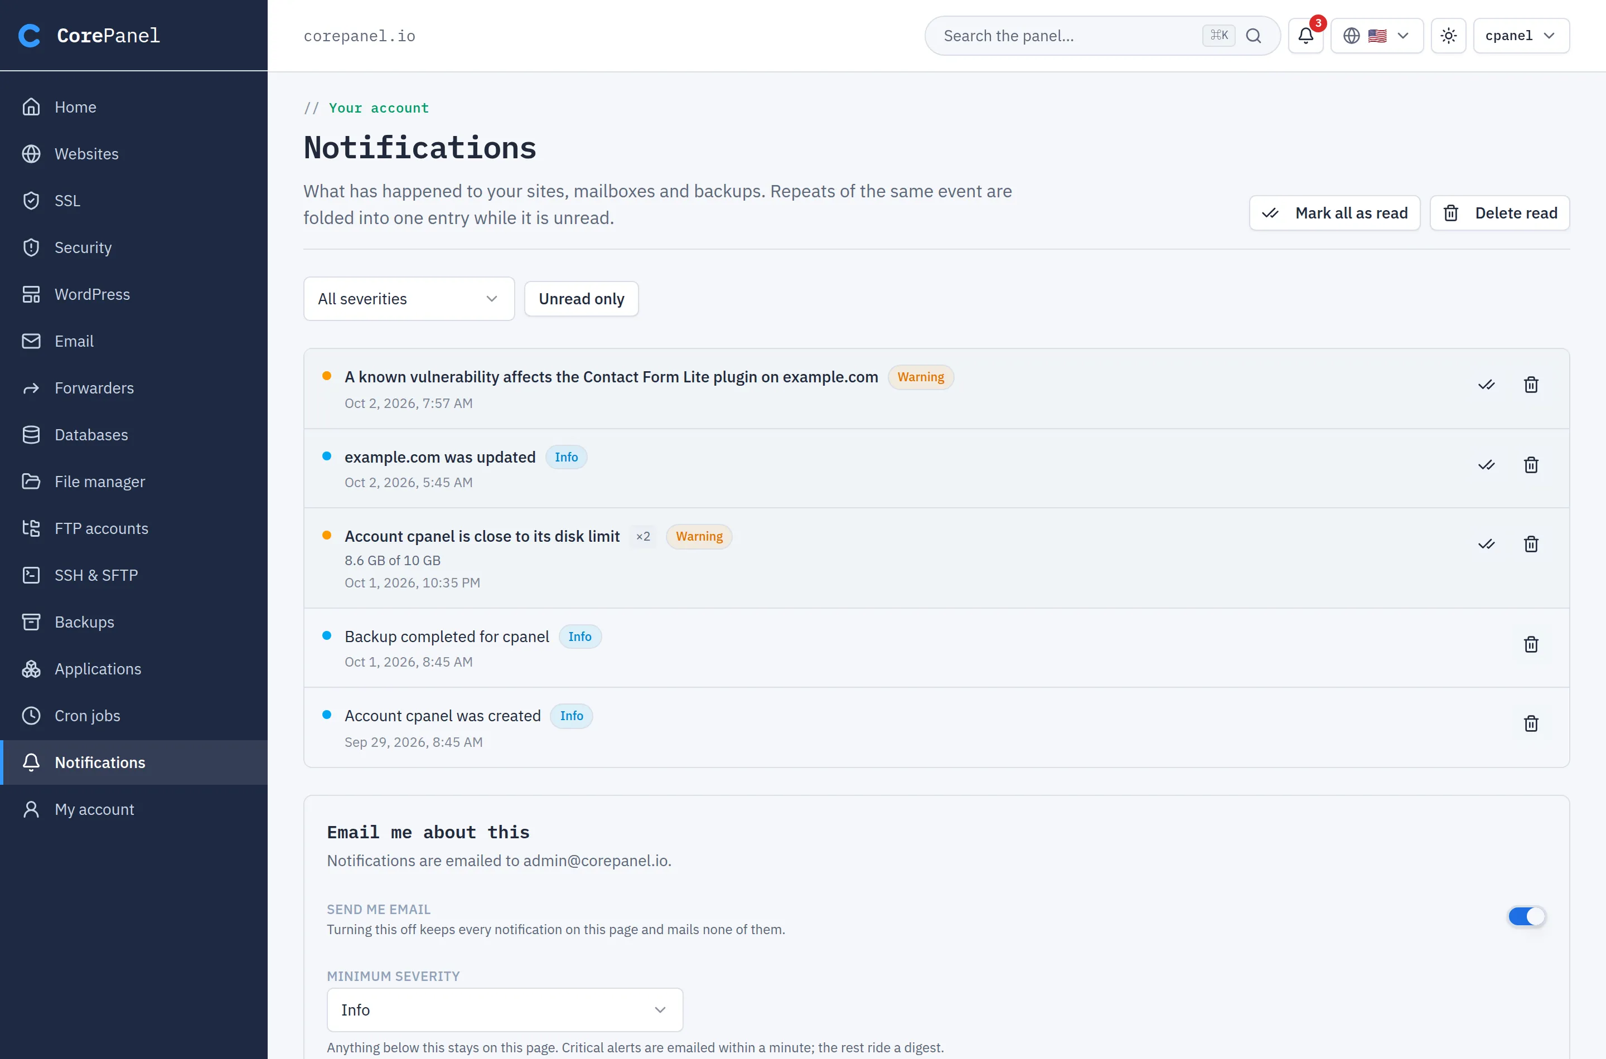The height and width of the screenshot is (1059, 1606).
Task: Open the SSL section
Action: [x=134, y=201]
